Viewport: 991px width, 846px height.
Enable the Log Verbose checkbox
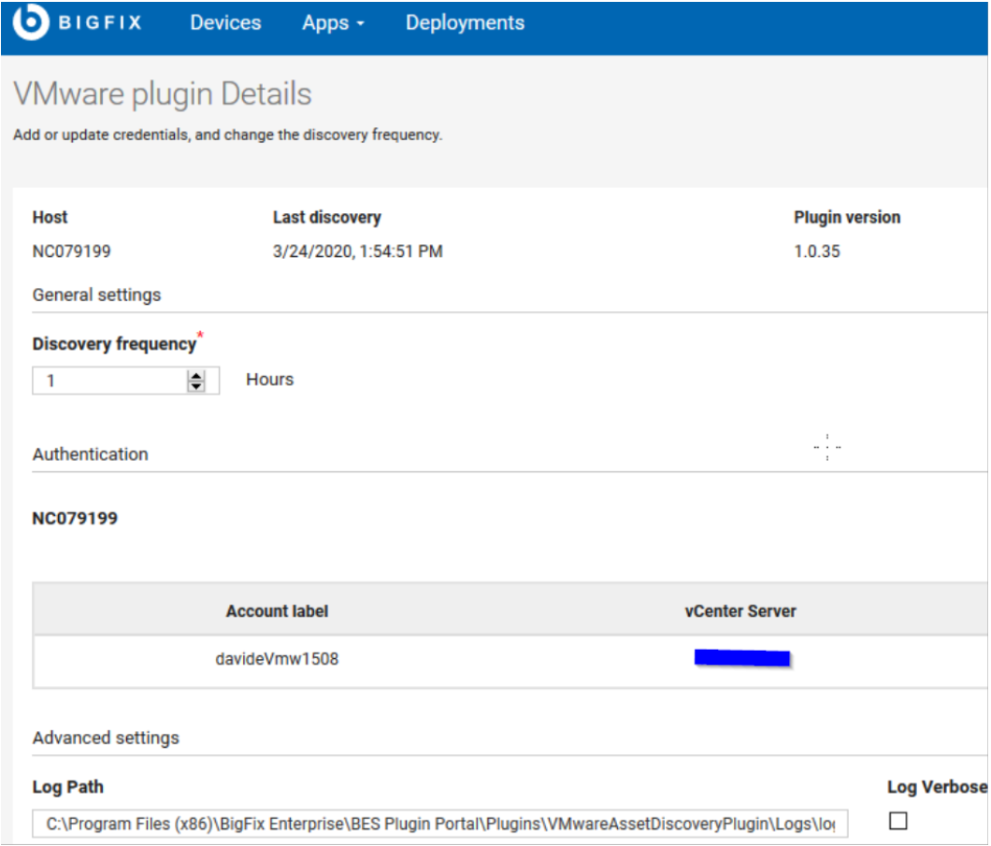[x=898, y=821]
